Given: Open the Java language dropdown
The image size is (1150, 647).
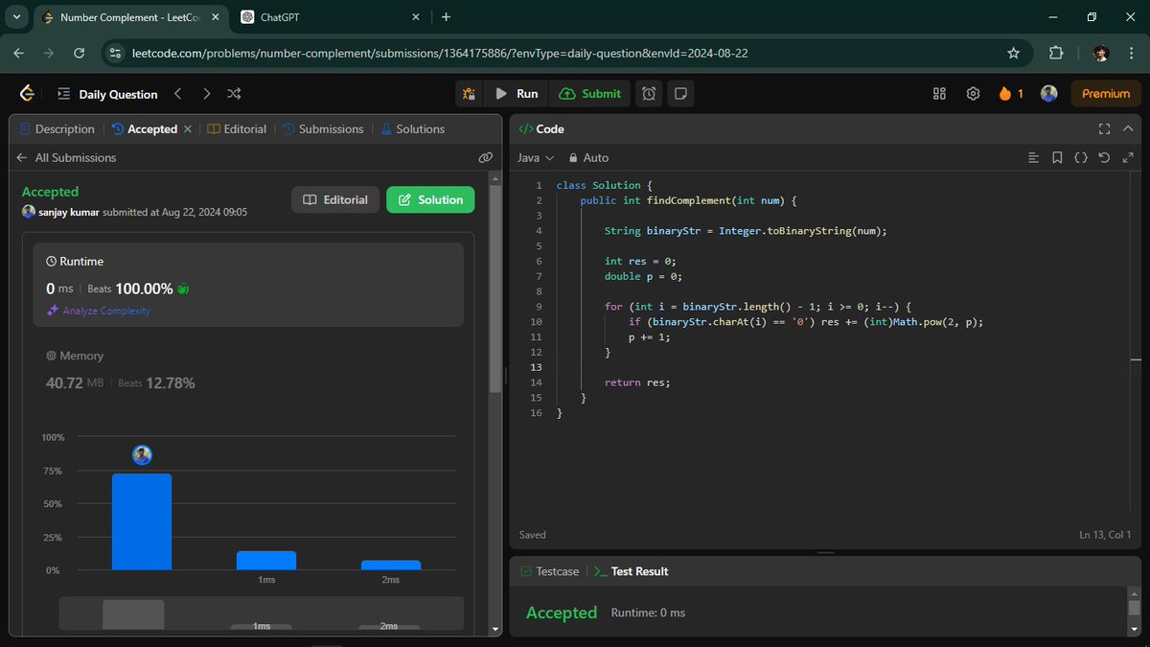Looking at the screenshot, I should click(x=536, y=158).
